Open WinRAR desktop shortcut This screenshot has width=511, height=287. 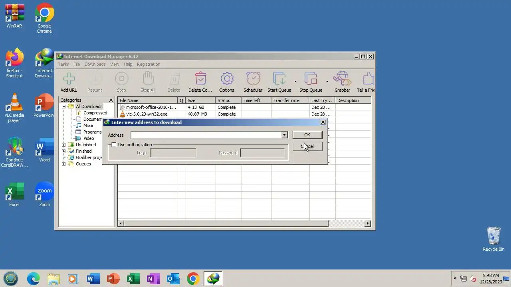tap(14, 16)
